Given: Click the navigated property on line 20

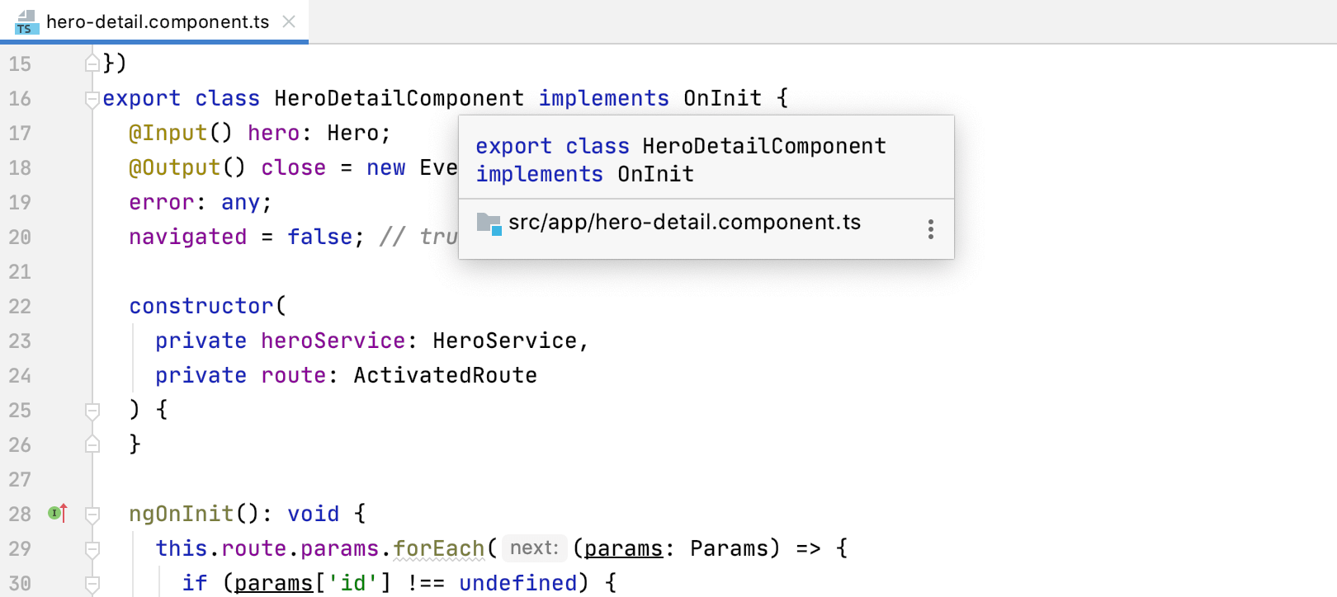Looking at the screenshot, I should pyautogui.click(x=187, y=237).
